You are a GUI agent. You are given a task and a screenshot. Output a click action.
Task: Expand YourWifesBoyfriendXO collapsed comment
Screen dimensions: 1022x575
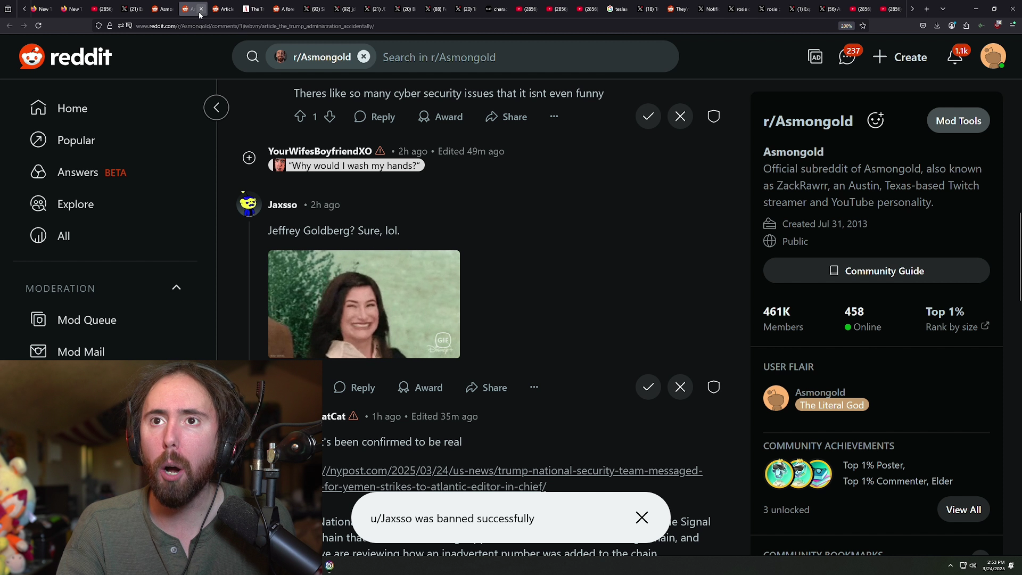(x=249, y=158)
